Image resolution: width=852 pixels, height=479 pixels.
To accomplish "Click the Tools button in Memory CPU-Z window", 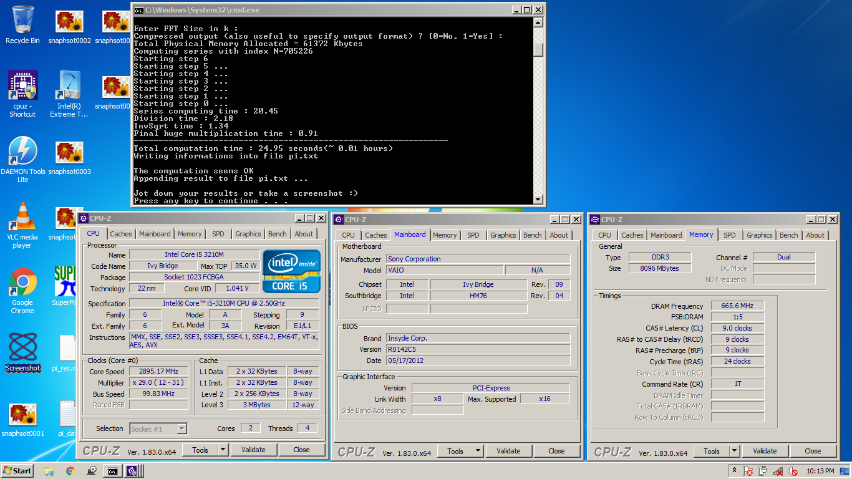I will click(x=712, y=451).
